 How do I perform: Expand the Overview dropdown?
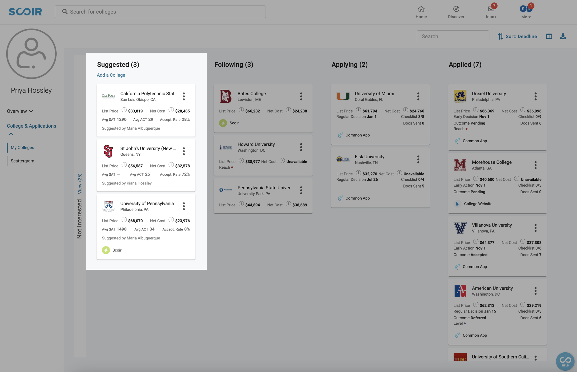pos(20,111)
